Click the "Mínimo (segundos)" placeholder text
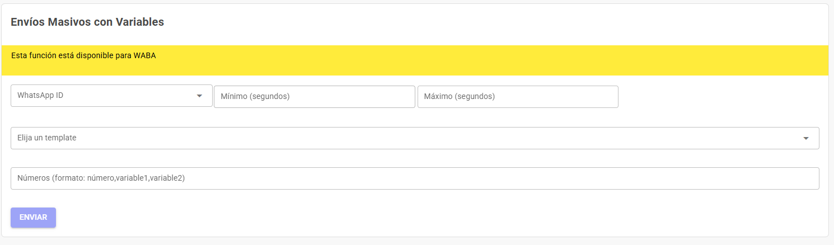This screenshot has height=245, width=834. pyautogui.click(x=255, y=97)
